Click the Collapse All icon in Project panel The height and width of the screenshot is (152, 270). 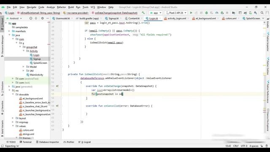click(x=36, y=18)
